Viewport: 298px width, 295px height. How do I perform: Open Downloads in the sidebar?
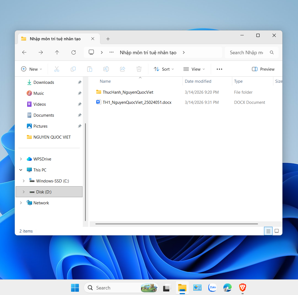44,82
